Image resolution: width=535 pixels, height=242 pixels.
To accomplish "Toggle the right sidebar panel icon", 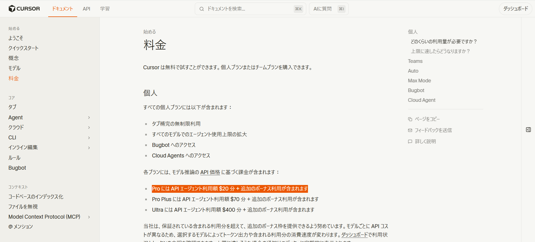I will [528, 130].
